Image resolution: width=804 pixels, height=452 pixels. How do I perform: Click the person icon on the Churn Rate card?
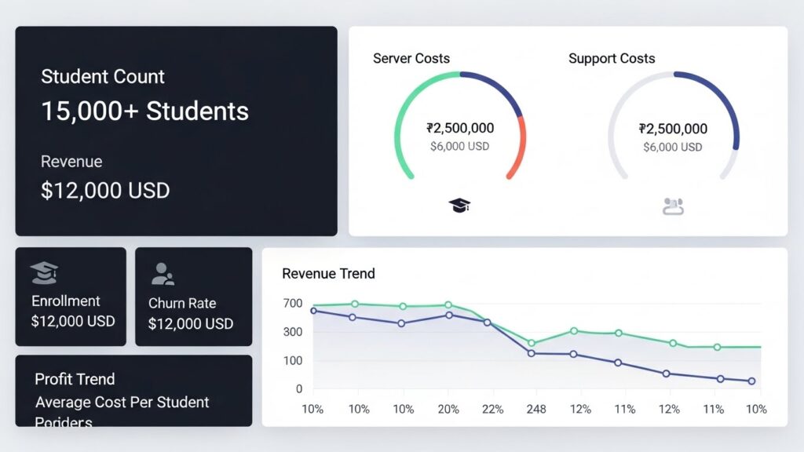(163, 272)
